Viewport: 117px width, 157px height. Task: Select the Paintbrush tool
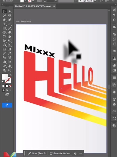click(x=10, y=28)
